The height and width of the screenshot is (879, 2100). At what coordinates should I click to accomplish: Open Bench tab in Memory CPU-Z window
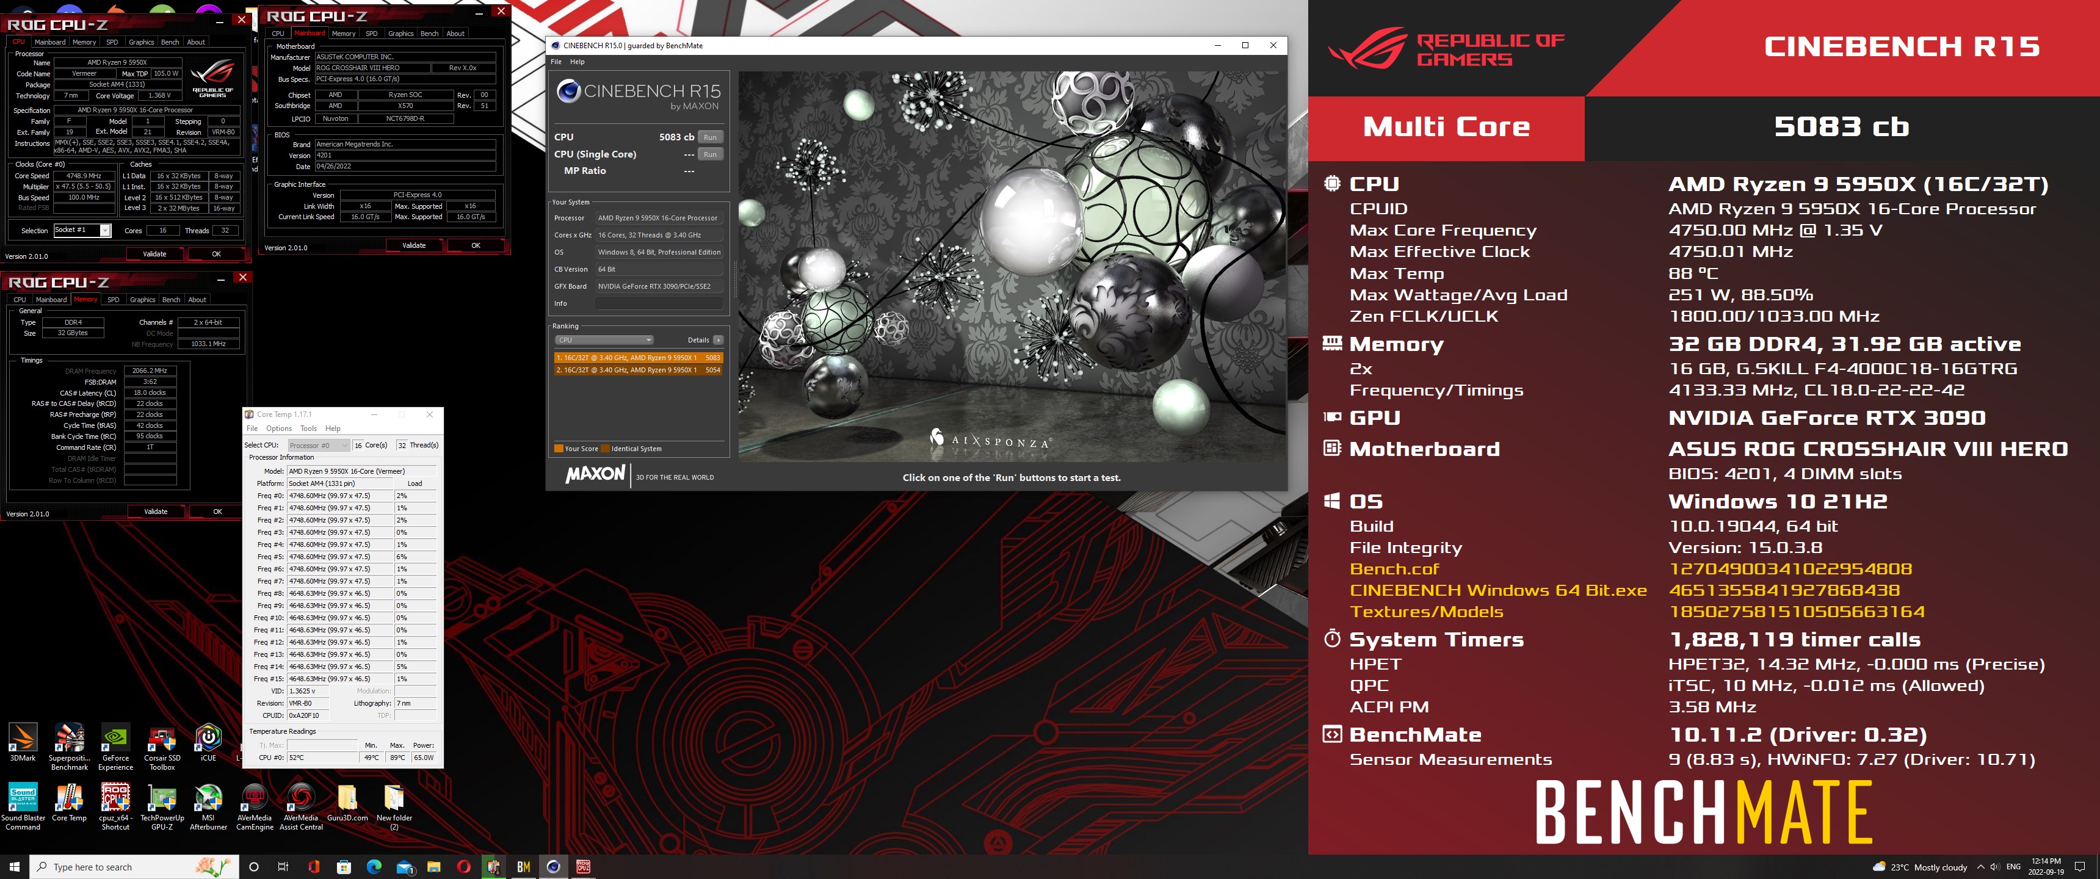(171, 300)
